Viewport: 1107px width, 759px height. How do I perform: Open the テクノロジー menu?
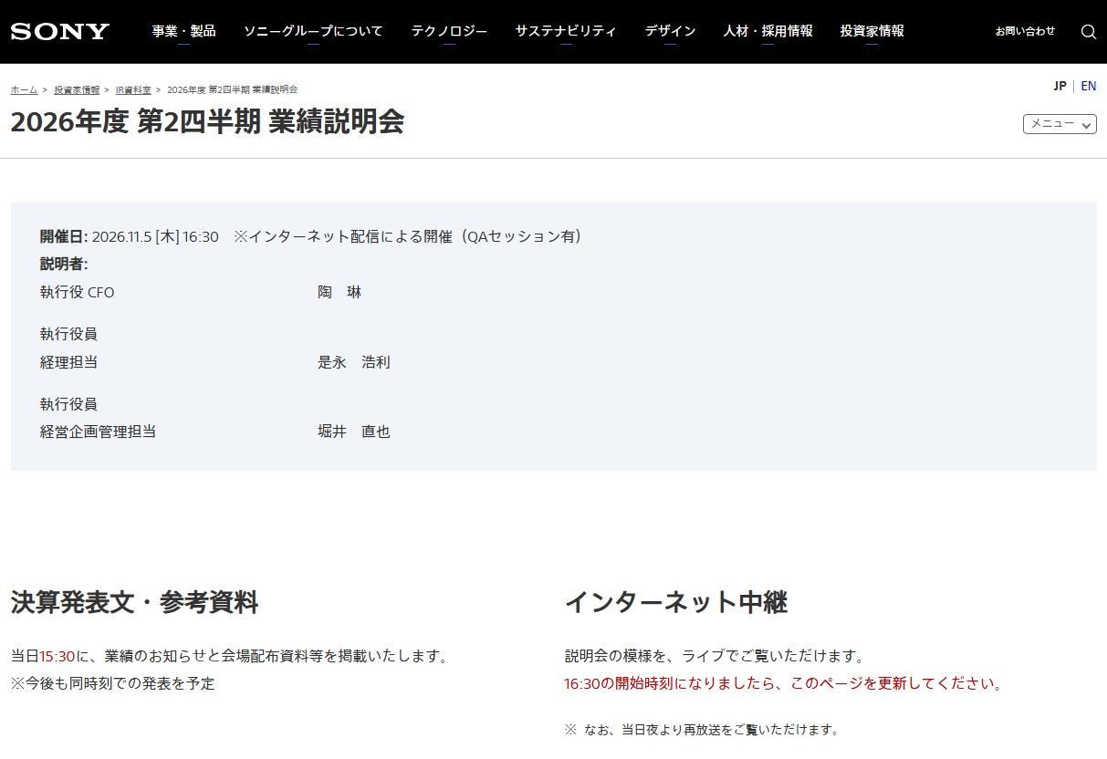tap(449, 31)
